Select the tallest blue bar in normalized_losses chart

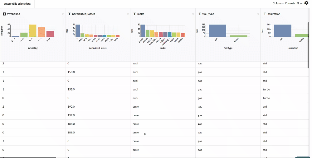(78, 31)
